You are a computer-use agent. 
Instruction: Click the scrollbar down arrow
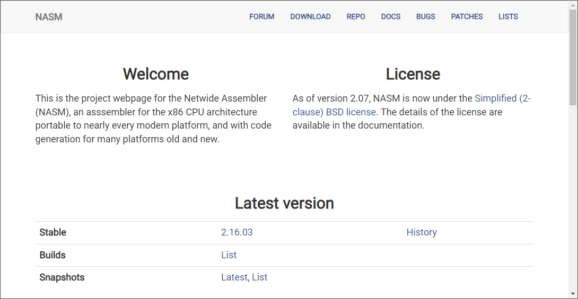tap(573, 294)
